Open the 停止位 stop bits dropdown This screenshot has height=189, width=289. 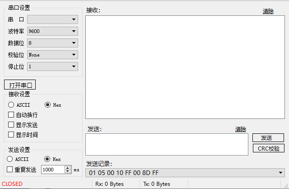52,66
